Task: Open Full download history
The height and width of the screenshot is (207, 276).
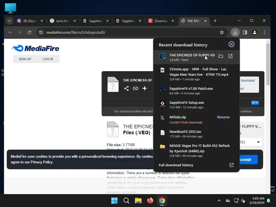Action: point(176,165)
